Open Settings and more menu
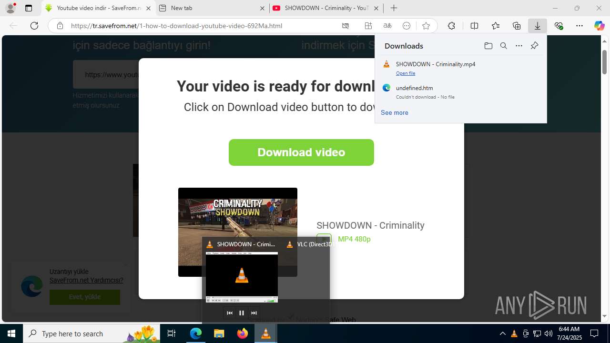 pos(579,26)
